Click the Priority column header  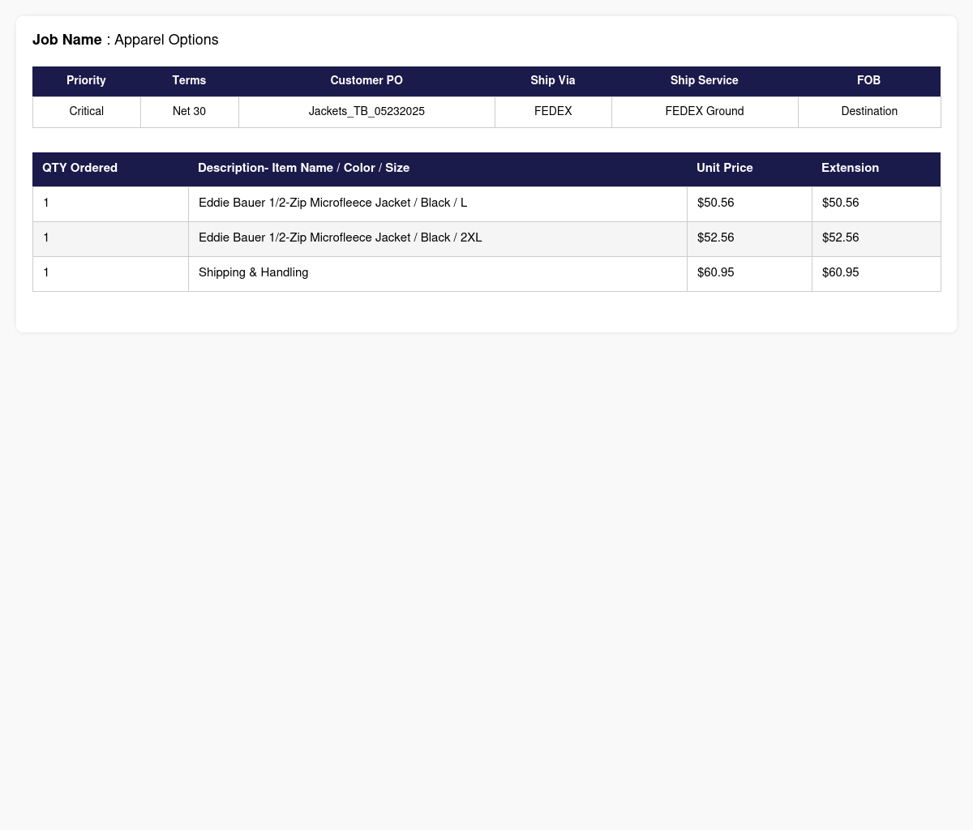coord(86,81)
